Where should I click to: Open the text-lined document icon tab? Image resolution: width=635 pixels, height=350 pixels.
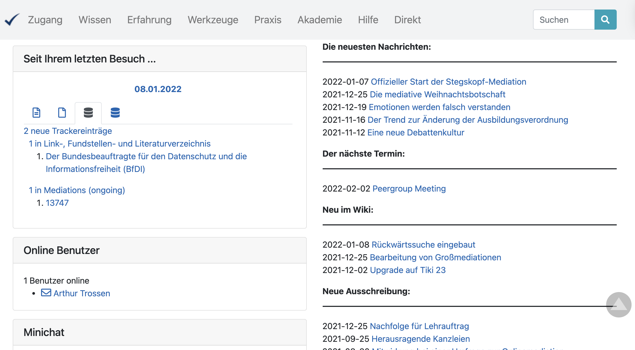tap(36, 112)
